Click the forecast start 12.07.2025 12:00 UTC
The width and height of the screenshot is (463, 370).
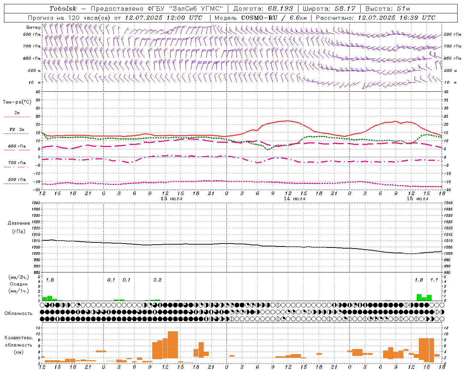pos(163,18)
